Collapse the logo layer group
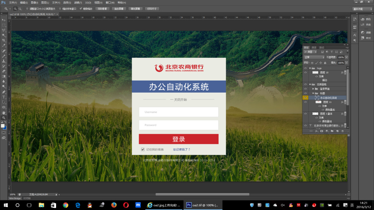Viewport: 374px width, 210px height. (x=310, y=68)
